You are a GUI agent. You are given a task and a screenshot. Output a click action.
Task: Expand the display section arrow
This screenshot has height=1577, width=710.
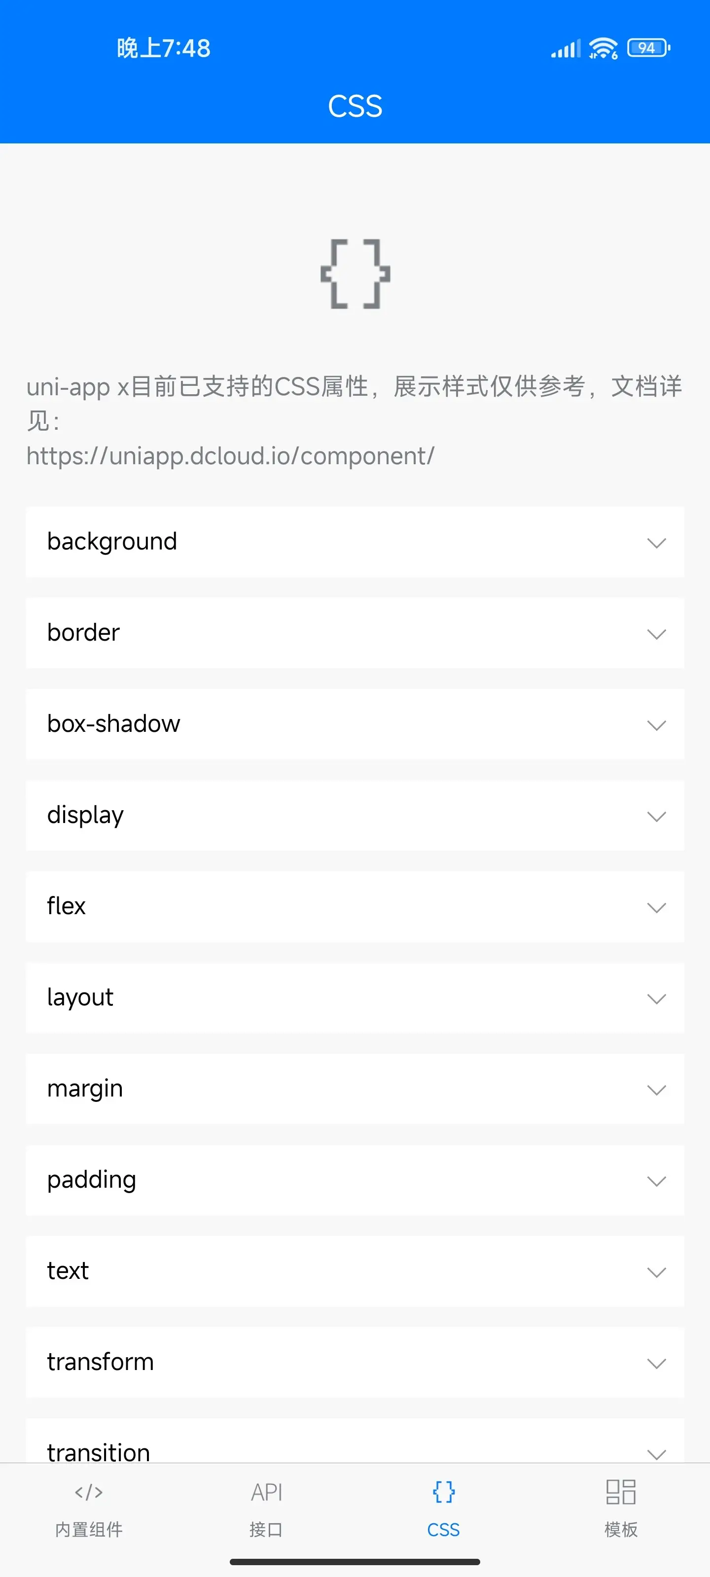tap(656, 816)
